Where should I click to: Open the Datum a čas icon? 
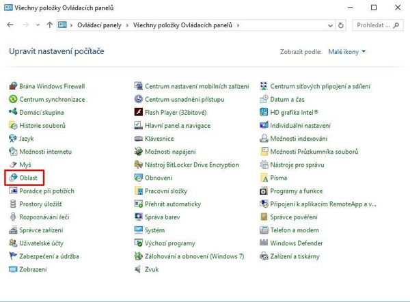pyautogui.click(x=264, y=99)
